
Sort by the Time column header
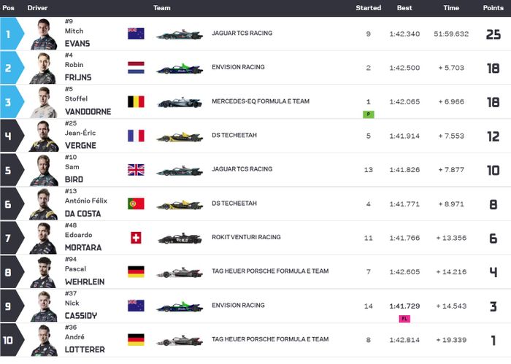coord(451,8)
